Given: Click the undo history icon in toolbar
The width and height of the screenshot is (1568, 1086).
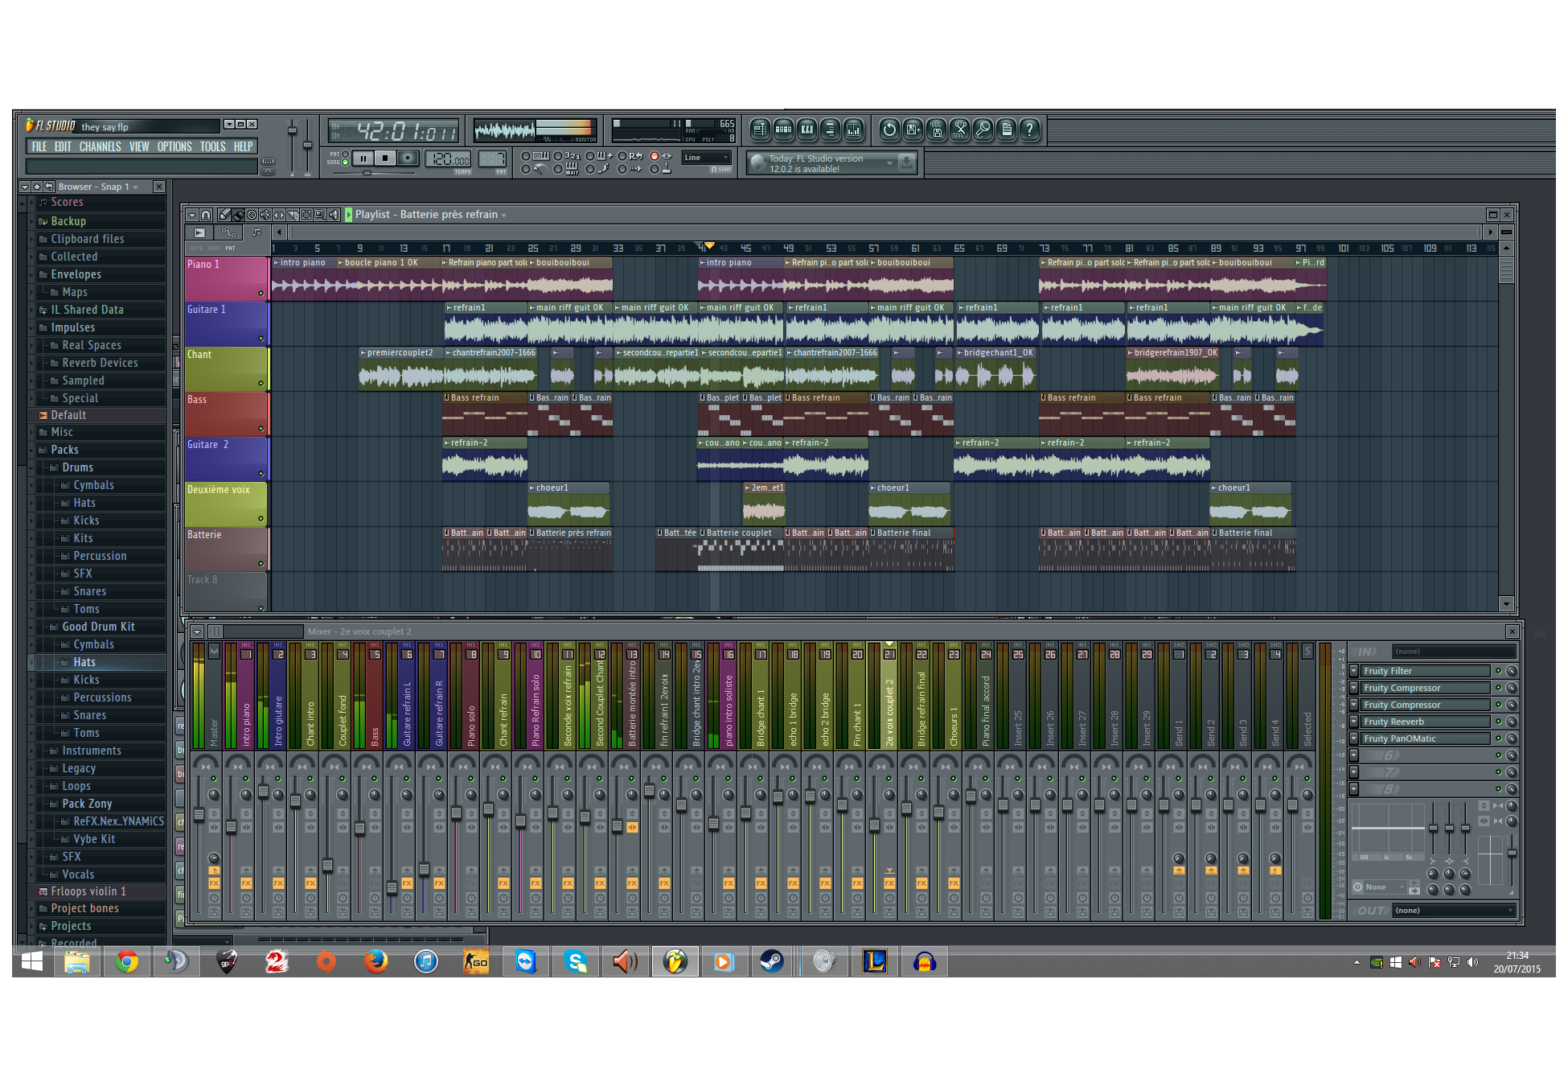Looking at the screenshot, I should (x=889, y=130).
